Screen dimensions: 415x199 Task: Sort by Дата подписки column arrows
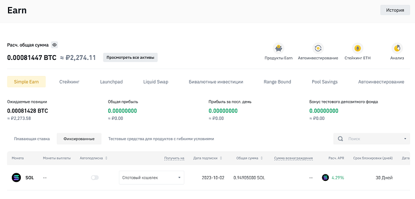click(221, 158)
